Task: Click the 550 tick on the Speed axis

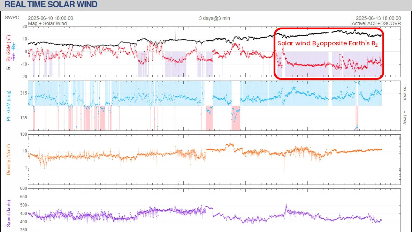Action: 23,197
